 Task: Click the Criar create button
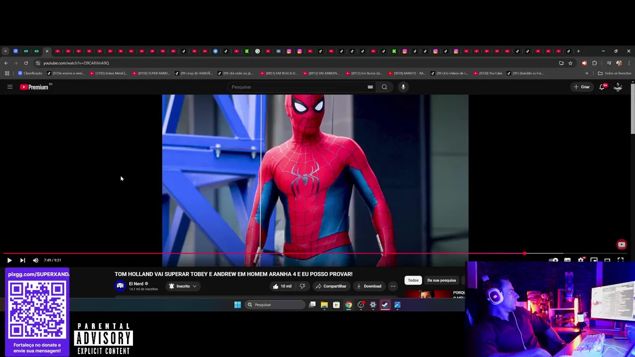tap(582, 87)
